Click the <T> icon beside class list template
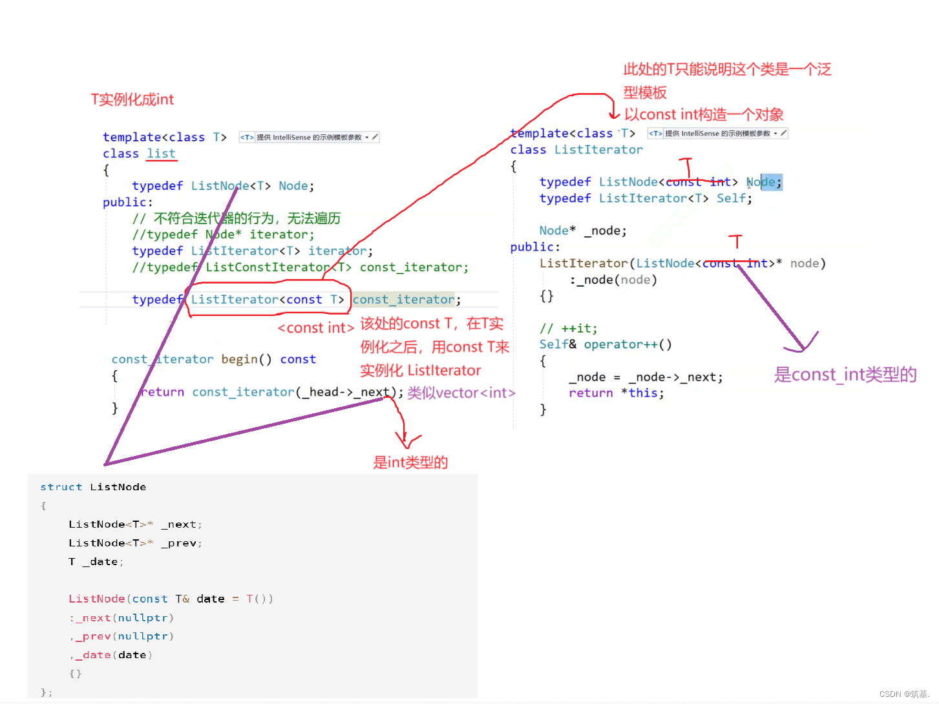 pyautogui.click(x=247, y=138)
